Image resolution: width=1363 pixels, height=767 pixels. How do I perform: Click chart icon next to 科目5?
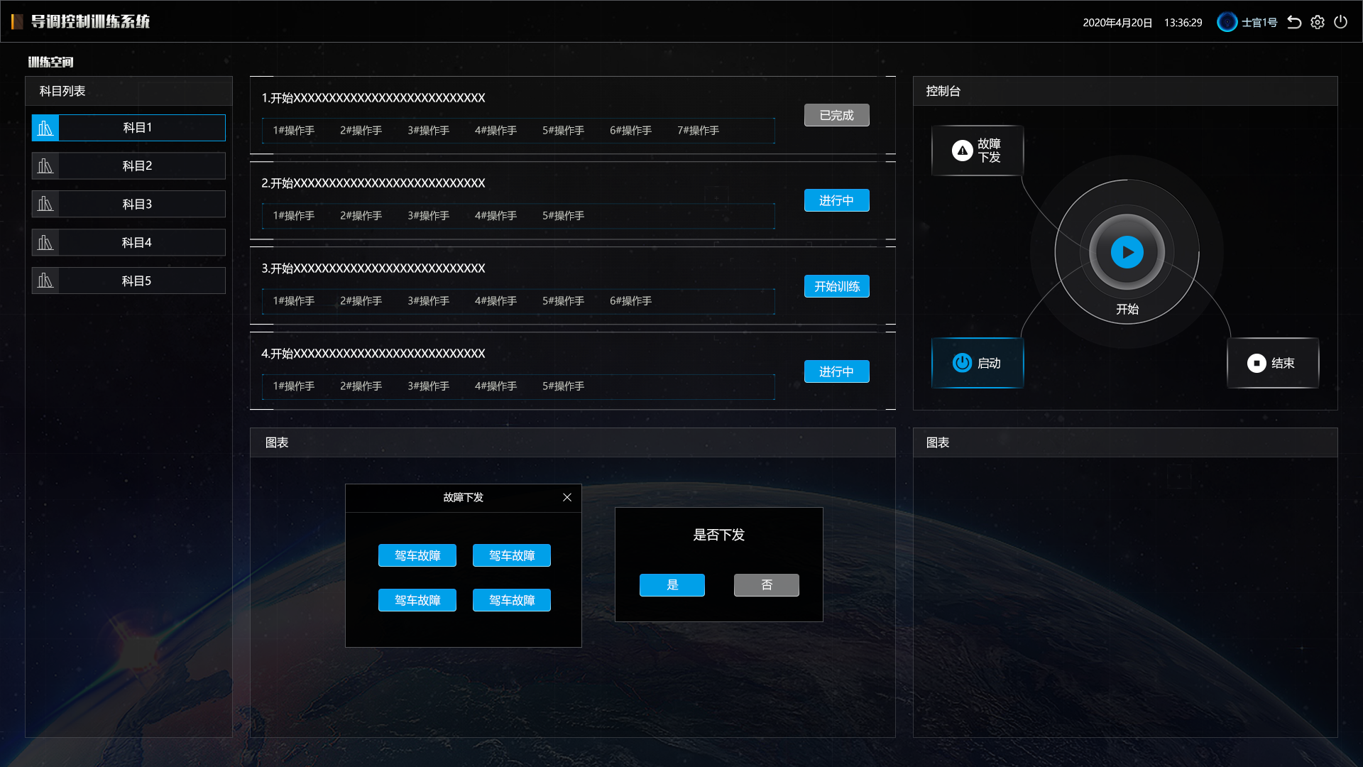coord(45,281)
